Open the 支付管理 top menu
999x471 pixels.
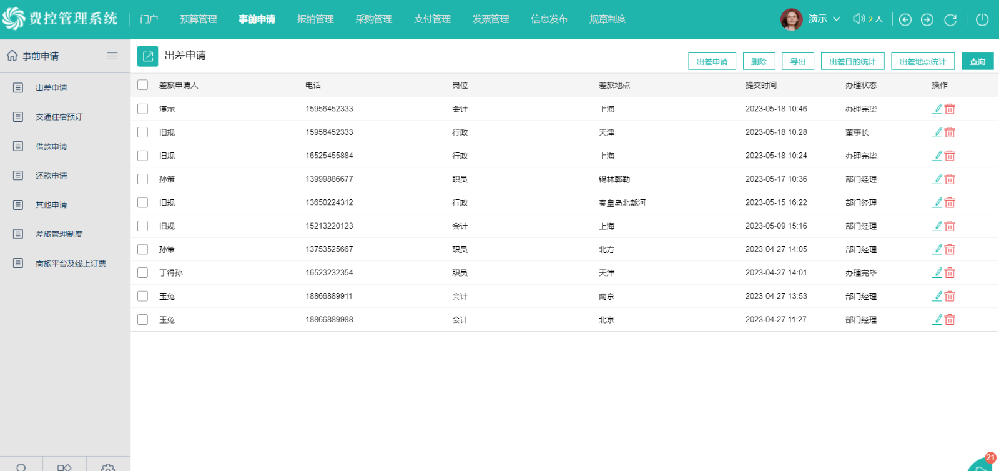click(432, 19)
